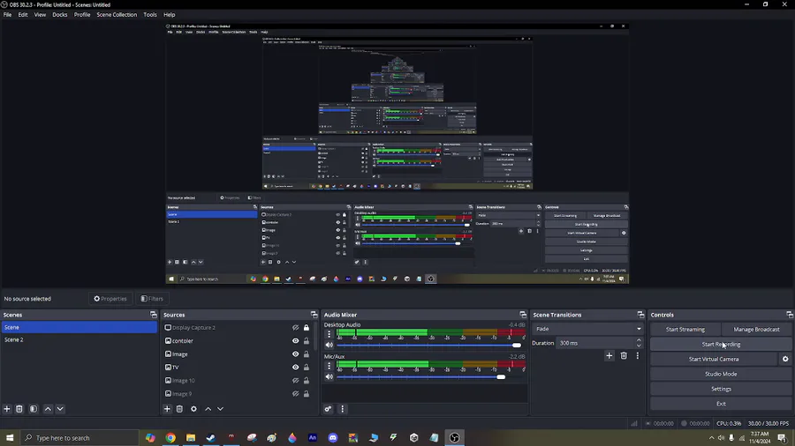Undock the Scene Transitions panel
The height and width of the screenshot is (446, 795).
[x=640, y=315]
